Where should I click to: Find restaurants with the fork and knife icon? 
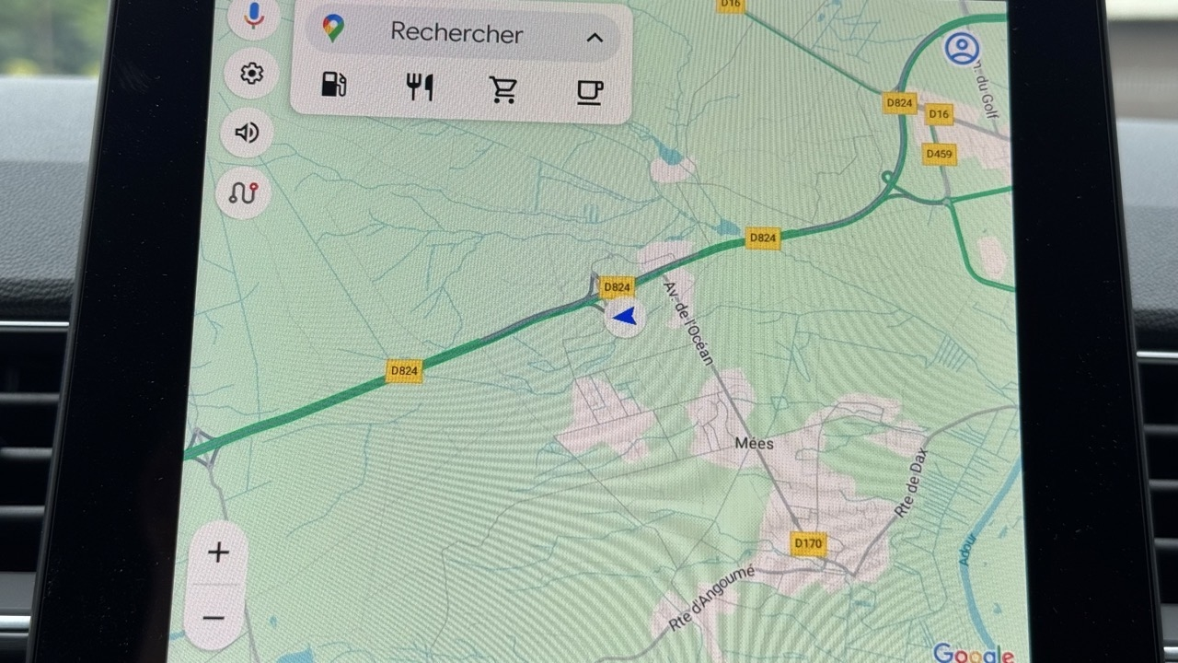click(419, 88)
